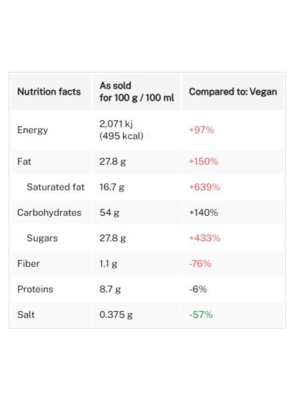Click the +150% fat comparison value

coord(203,161)
